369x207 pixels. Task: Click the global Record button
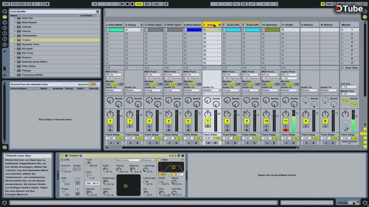coord(132,4)
